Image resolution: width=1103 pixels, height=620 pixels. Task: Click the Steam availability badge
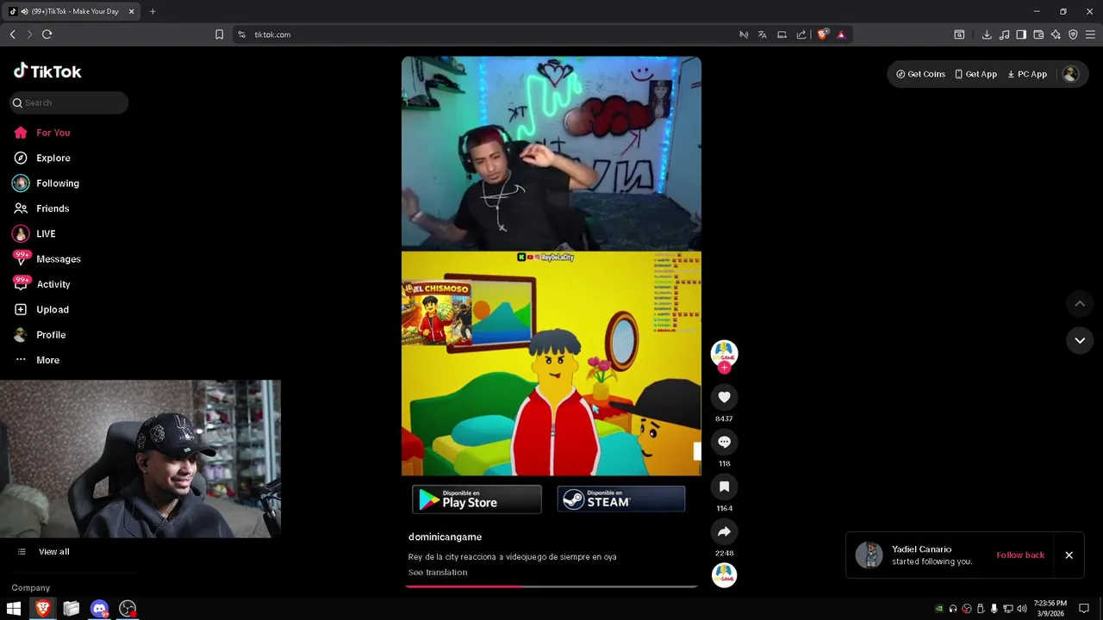point(621,499)
